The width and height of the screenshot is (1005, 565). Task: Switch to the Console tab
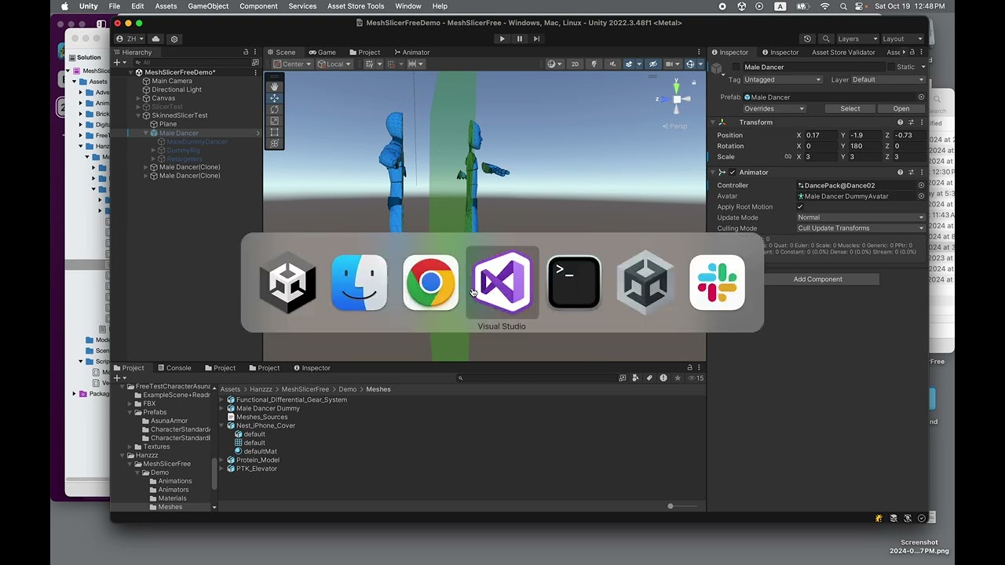[x=174, y=368]
